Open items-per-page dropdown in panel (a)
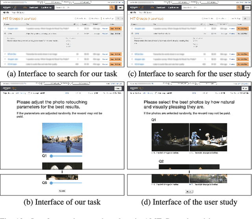 (x=119, y=18)
